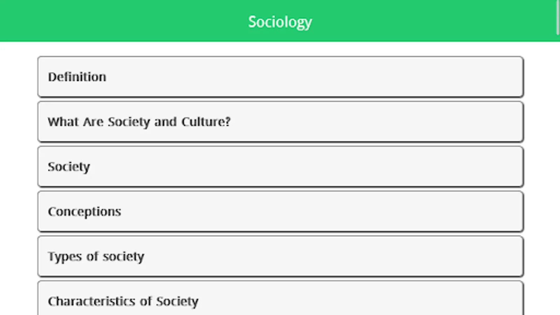Select the first topic, Definition

click(x=280, y=77)
